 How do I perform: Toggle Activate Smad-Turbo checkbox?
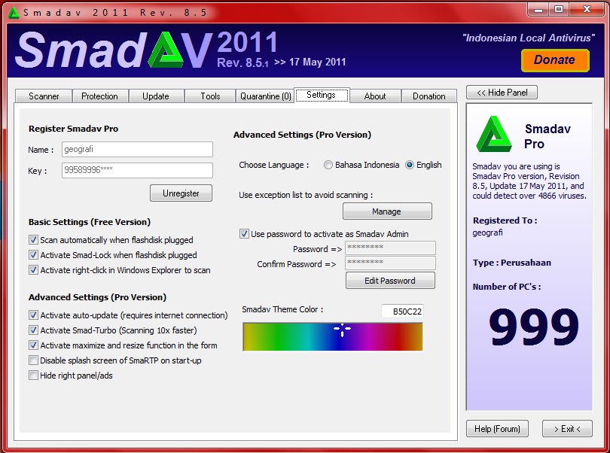tap(33, 330)
